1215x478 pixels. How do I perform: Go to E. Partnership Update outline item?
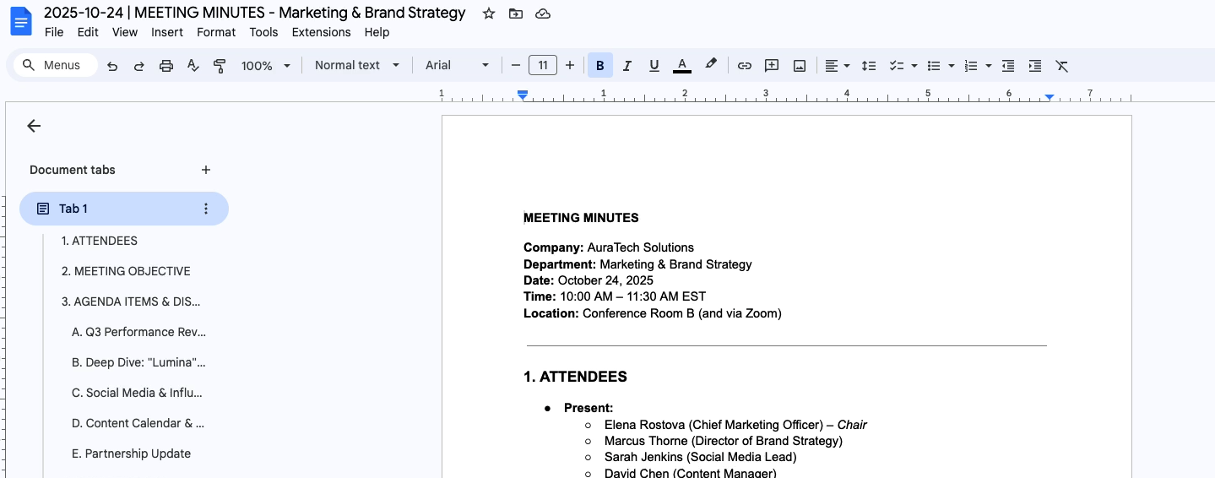point(131,454)
